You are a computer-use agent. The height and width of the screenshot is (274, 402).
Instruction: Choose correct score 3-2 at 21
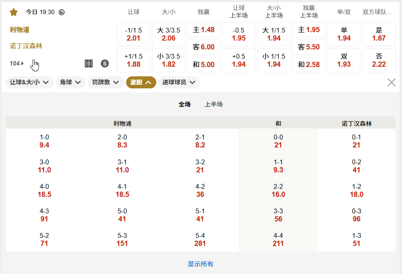point(200,166)
